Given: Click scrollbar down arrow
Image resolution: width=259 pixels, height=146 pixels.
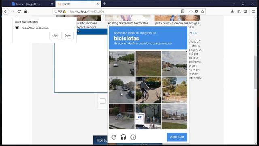Looking at the screenshot, I should click(x=255, y=143).
